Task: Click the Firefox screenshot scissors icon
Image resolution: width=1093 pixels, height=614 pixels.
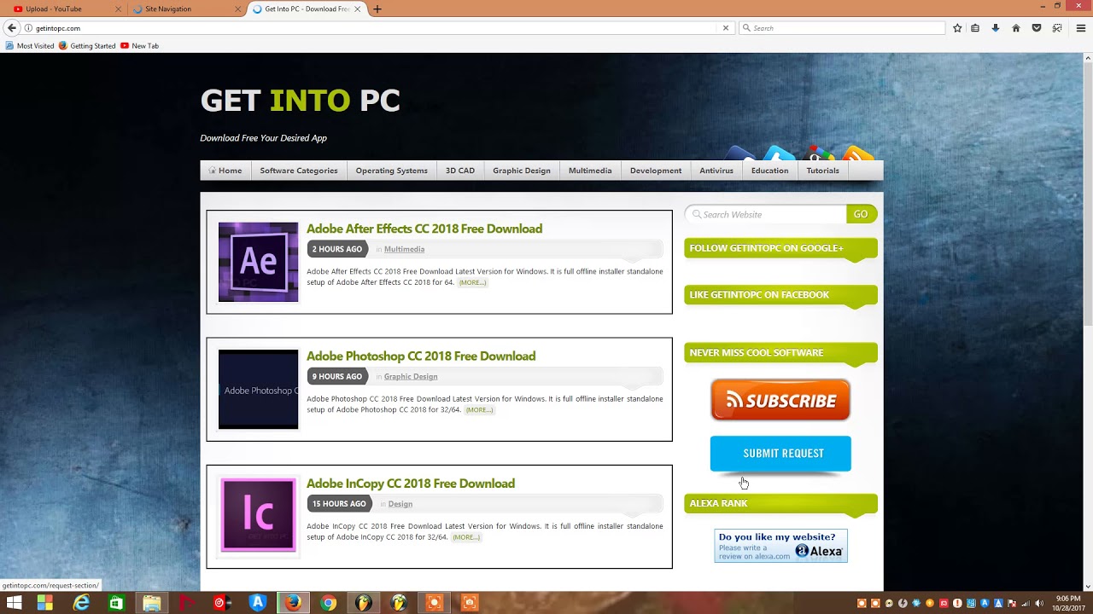Action: (x=1057, y=28)
